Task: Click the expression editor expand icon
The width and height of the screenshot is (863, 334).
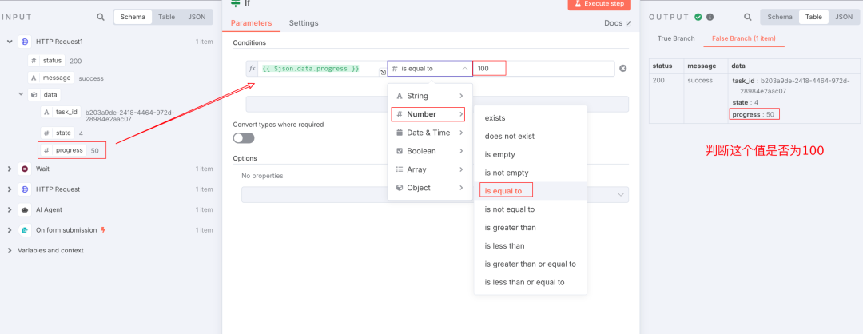Action: pyautogui.click(x=383, y=72)
